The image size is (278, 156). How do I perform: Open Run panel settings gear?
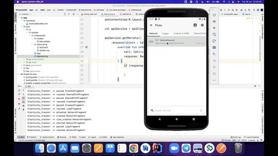tap(255, 86)
